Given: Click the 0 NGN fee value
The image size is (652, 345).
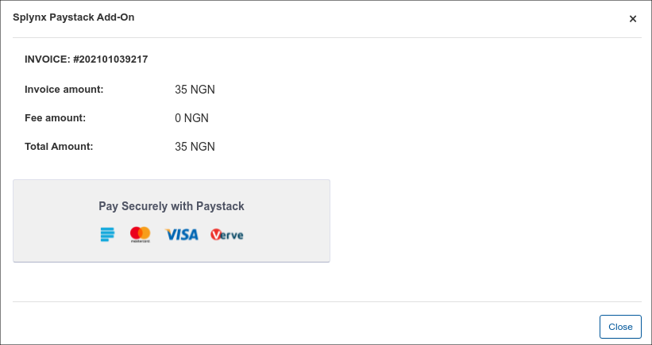Looking at the screenshot, I should coord(191,118).
